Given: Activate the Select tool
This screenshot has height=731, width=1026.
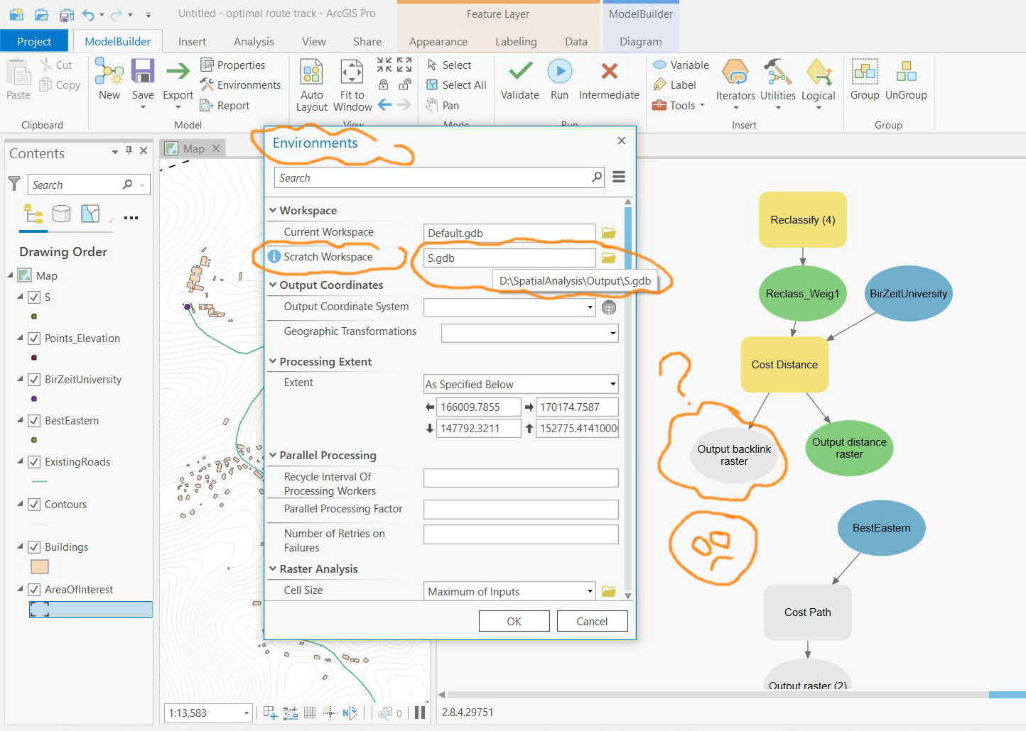Looking at the screenshot, I should [x=449, y=65].
